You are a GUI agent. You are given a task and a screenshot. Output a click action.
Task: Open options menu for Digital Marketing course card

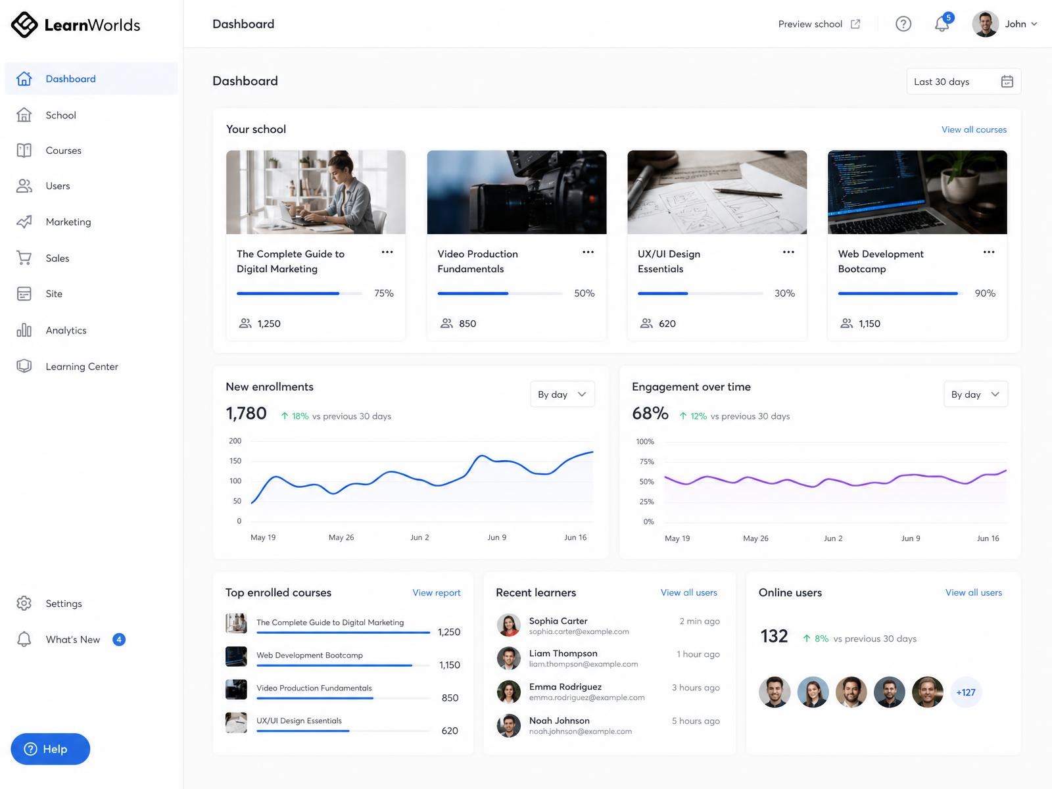coord(387,252)
